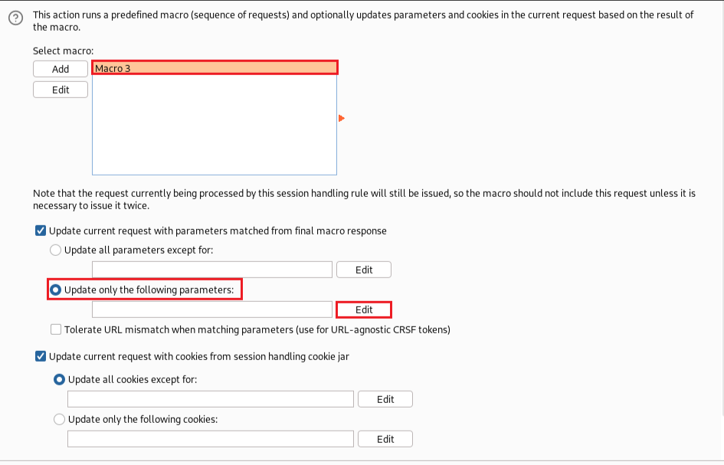Select Update only the following cookies

(59, 419)
